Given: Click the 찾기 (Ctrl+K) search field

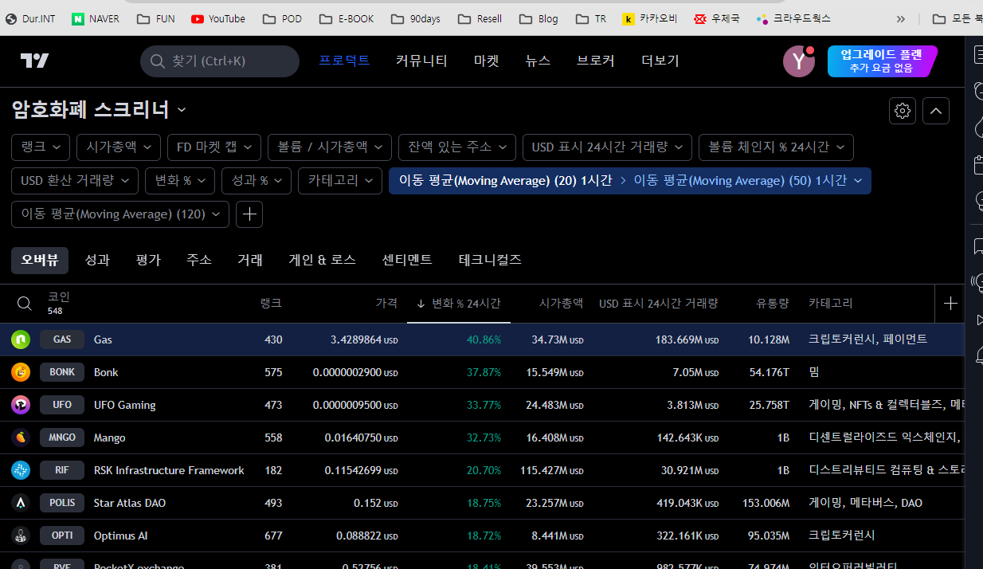Looking at the screenshot, I should click(220, 61).
